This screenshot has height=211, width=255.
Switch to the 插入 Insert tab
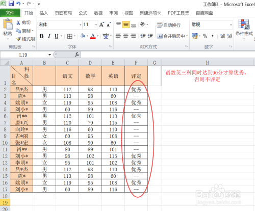tap(44, 13)
